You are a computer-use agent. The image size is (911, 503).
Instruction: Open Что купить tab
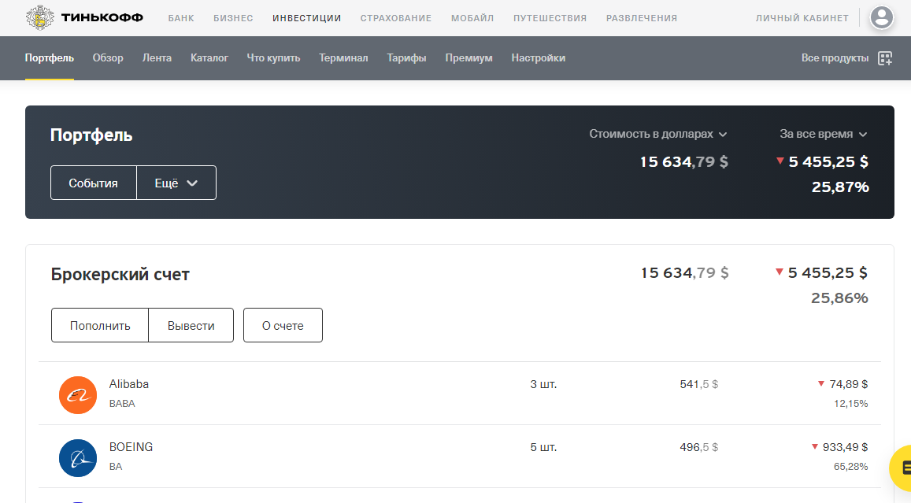click(x=274, y=58)
